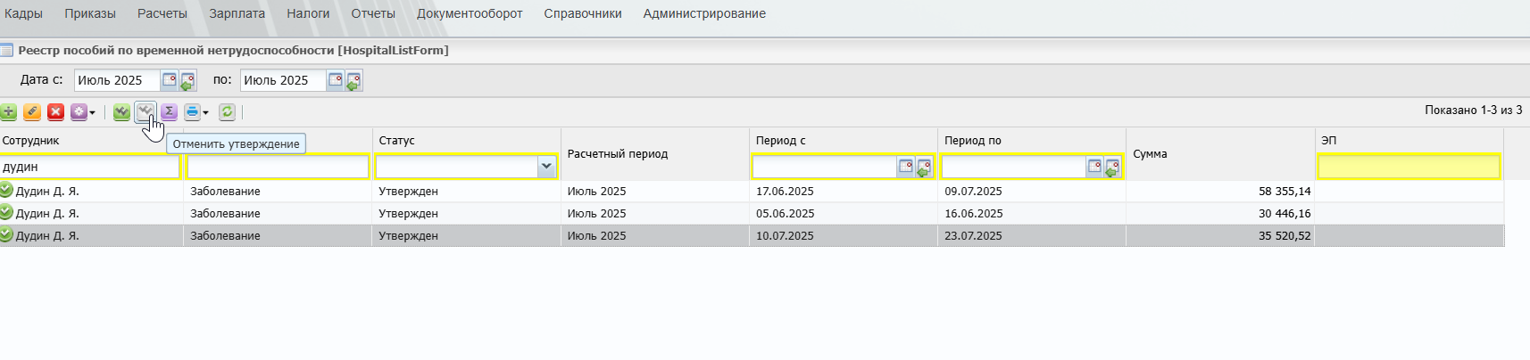Image resolution: width=1530 pixels, height=360 pixels.
Task: Open the Приказы menu
Action: (x=90, y=13)
